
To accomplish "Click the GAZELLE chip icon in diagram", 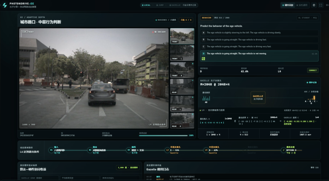I will (x=258, y=97).
